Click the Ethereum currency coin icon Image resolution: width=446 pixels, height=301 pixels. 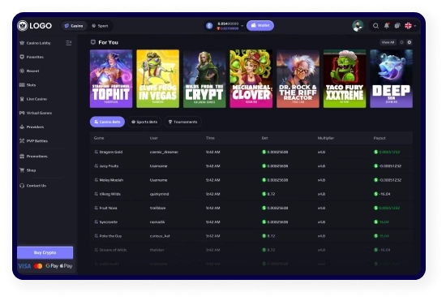pyautogui.click(x=209, y=26)
